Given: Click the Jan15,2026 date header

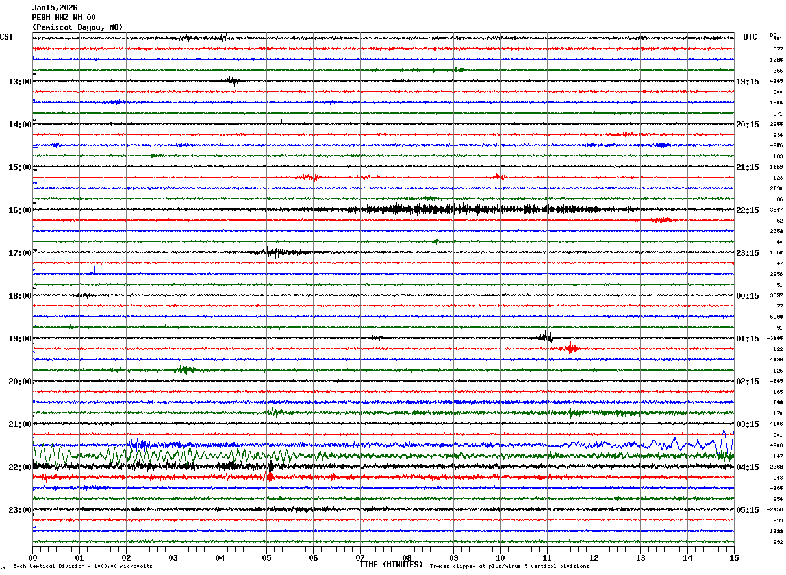Looking at the screenshot, I should coord(55,8).
